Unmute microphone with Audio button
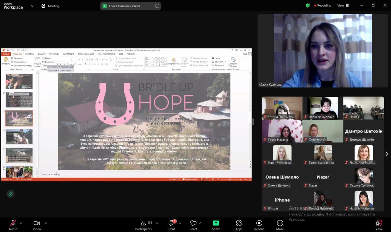 (13, 225)
